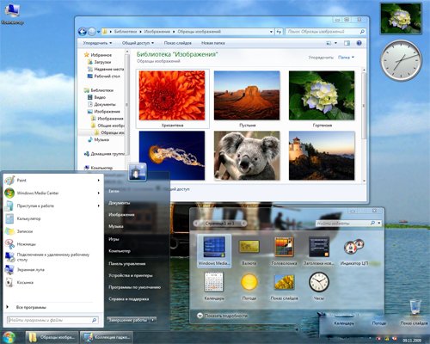This screenshot has width=430, height=344.
Task: Open Панель управления from Start menu
Action: (127, 264)
